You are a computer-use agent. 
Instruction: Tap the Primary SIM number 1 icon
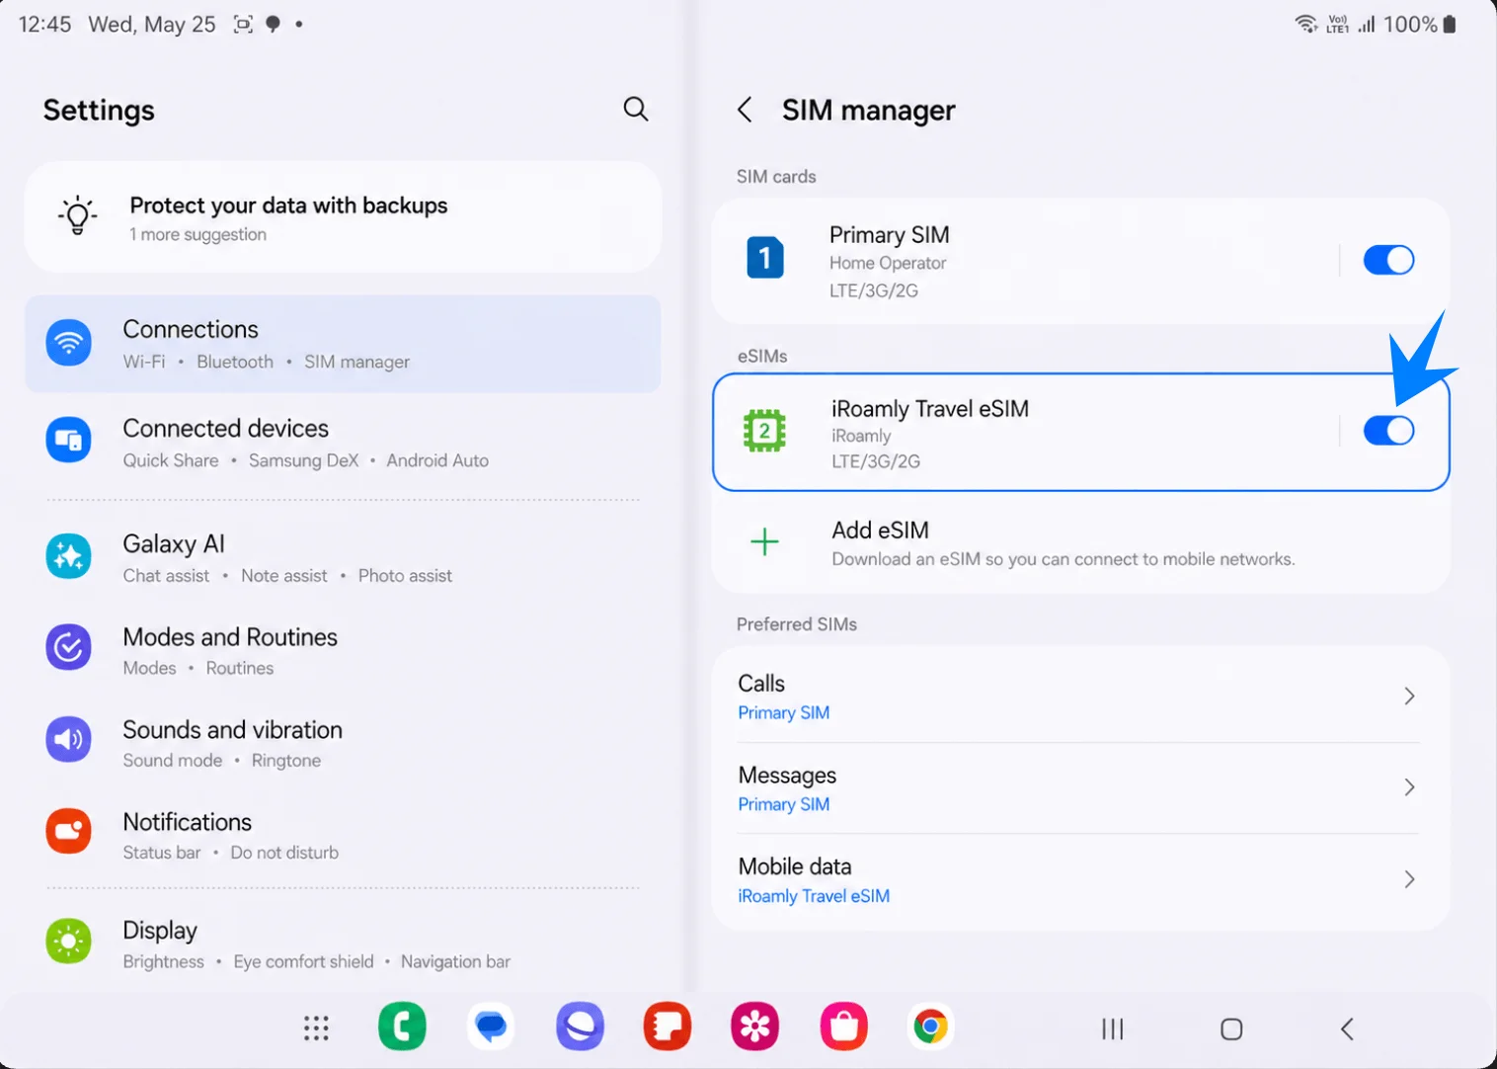(765, 258)
